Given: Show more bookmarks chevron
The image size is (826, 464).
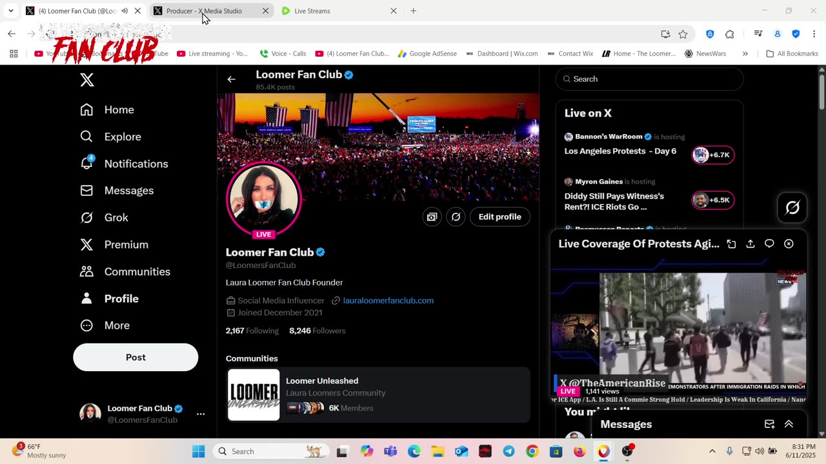Looking at the screenshot, I should pos(745,53).
